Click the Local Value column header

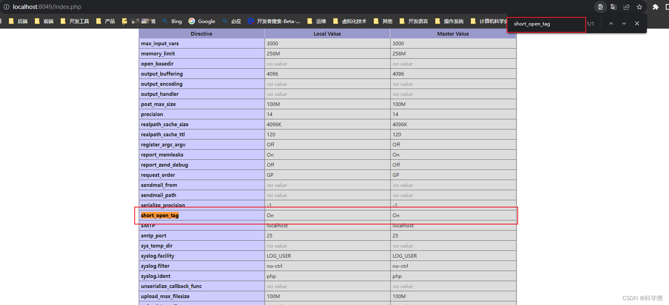pyautogui.click(x=327, y=34)
